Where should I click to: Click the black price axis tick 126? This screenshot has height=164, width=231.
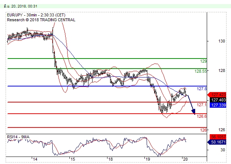pos(222,130)
